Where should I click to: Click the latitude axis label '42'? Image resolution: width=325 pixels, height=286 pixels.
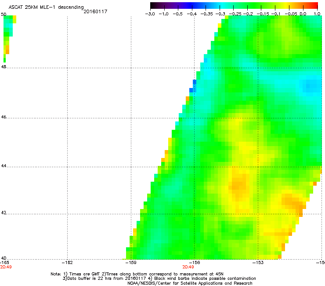point(4,213)
